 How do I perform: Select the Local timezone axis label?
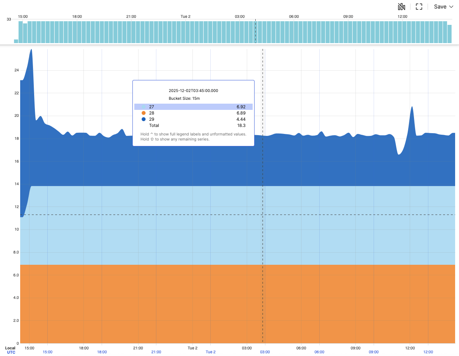coord(10,348)
